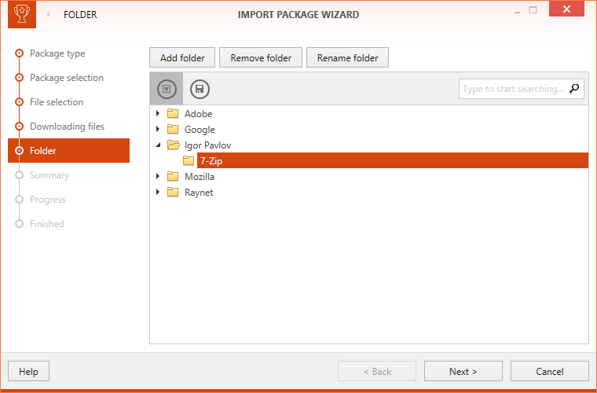Select the Raynet folder label
The image size is (597, 393).
[x=199, y=193]
